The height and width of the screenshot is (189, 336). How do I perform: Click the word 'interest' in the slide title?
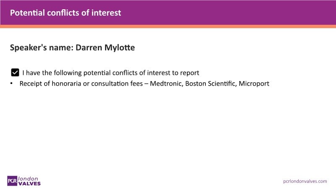[x=106, y=13]
